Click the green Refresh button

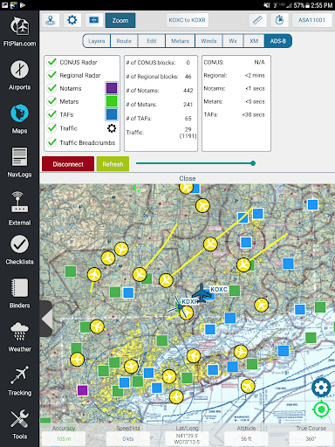[113, 164]
